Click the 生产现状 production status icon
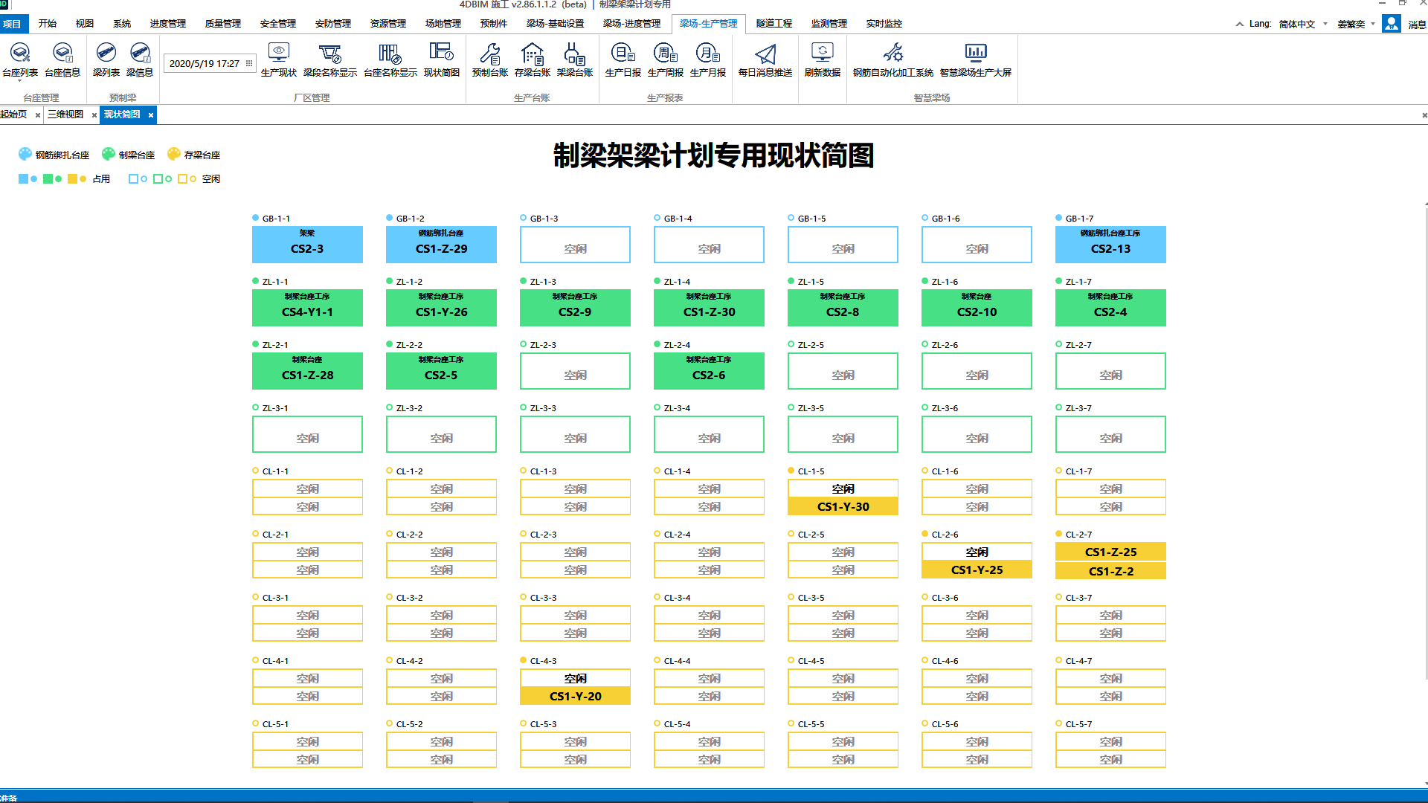Screen dimensions: 1428x803 click(279, 52)
